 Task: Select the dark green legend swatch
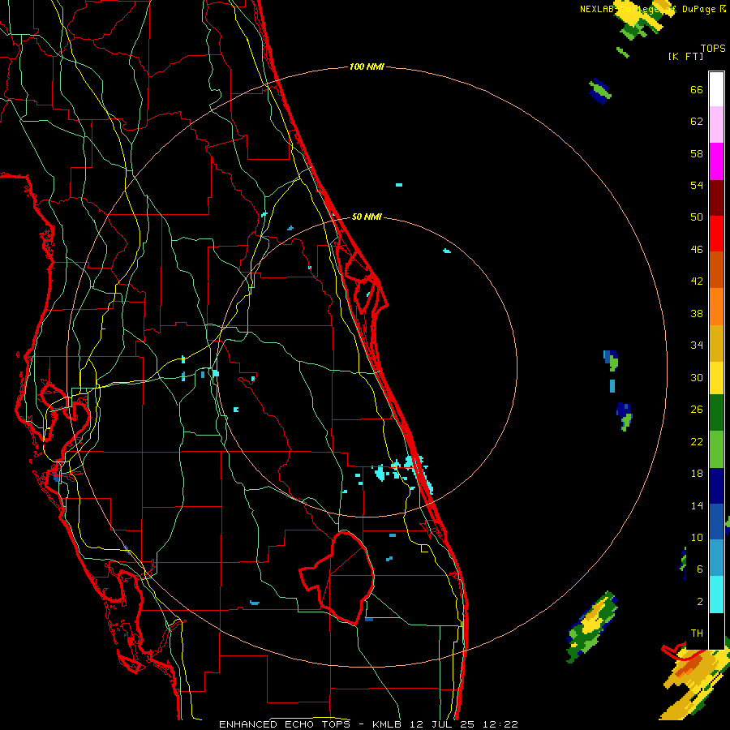pyautogui.click(x=716, y=413)
